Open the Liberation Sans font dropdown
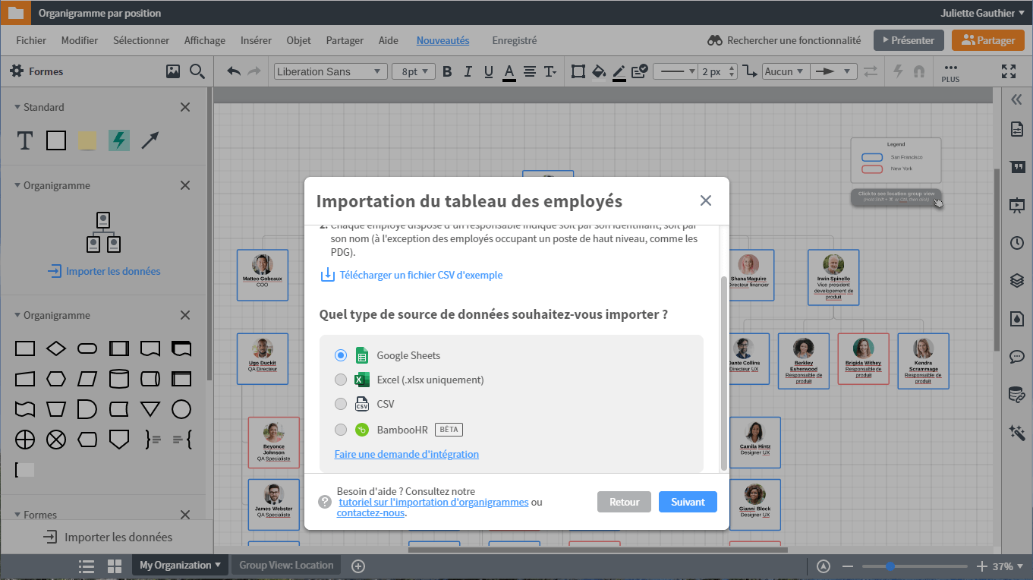The width and height of the screenshot is (1033, 580). [x=330, y=71]
